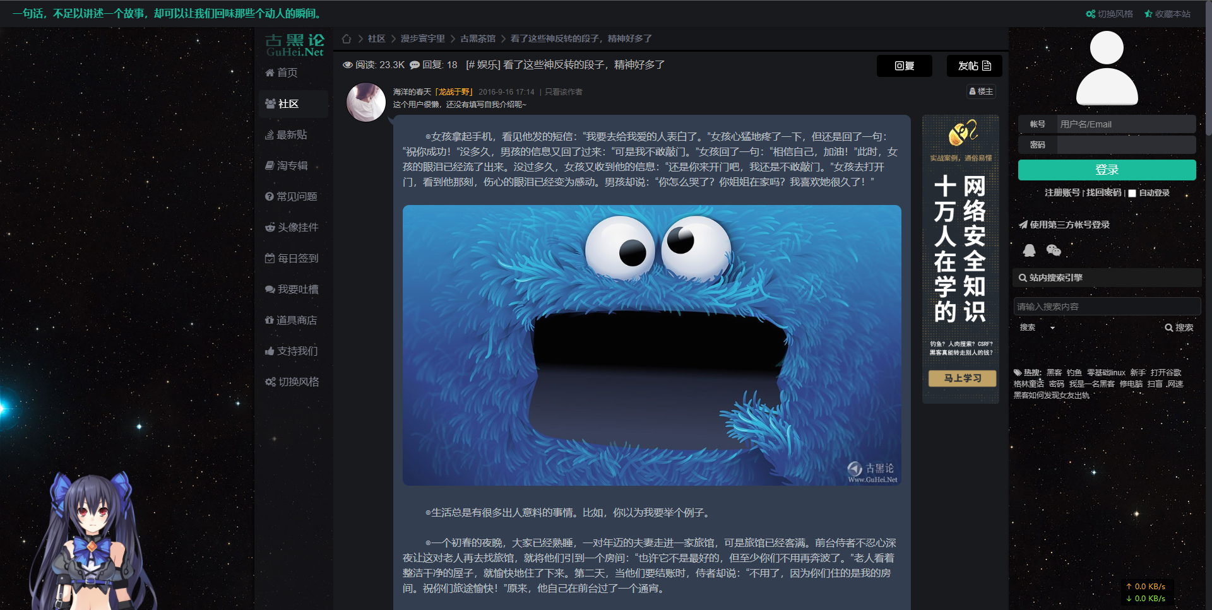The width and height of the screenshot is (1212, 610).
Task: Open the blue Cookie Monster image
Action: (x=651, y=345)
